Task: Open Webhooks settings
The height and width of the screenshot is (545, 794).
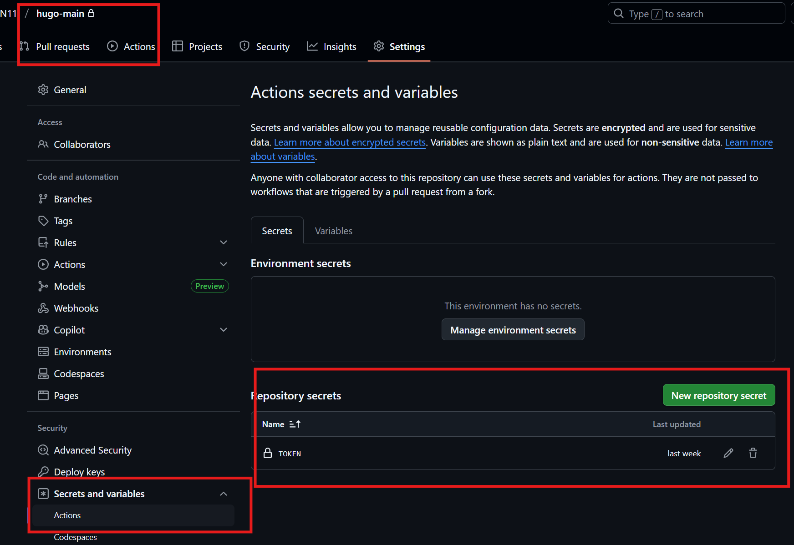Action: (133, 308)
